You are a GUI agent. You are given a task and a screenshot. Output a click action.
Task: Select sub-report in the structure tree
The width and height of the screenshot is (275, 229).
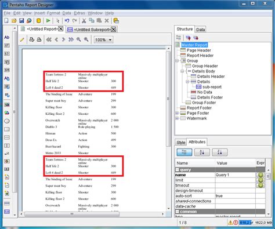point(212,87)
